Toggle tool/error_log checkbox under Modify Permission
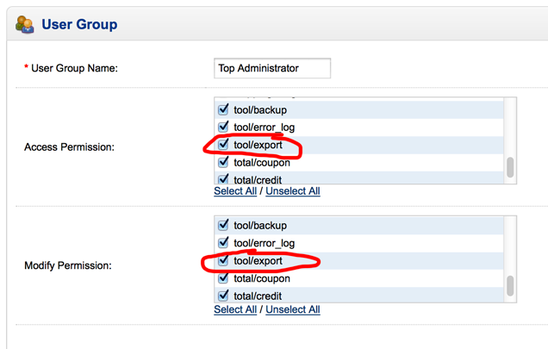Viewport: 548px width, 349px height. point(223,243)
